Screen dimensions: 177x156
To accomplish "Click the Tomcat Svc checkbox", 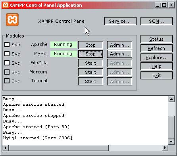I will point(7,81).
